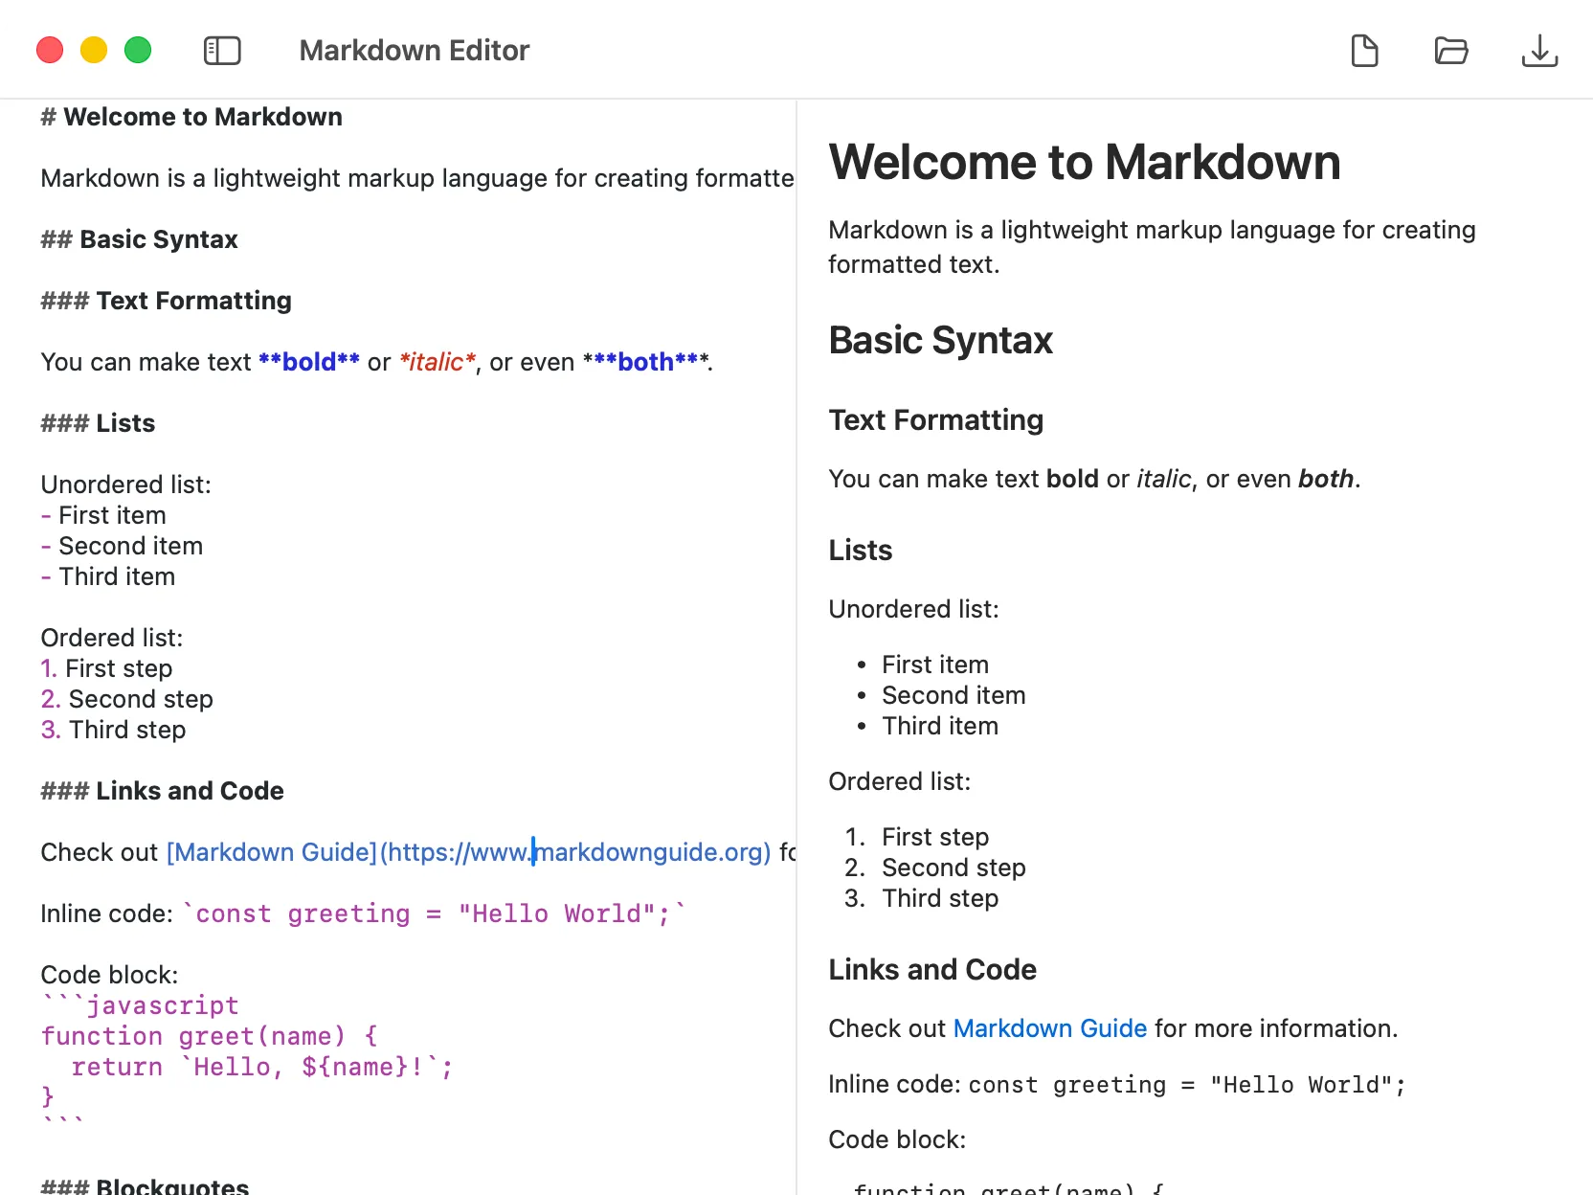Create a new document with the file icon
The height and width of the screenshot is (1195, 1593).
point(1365,51)
